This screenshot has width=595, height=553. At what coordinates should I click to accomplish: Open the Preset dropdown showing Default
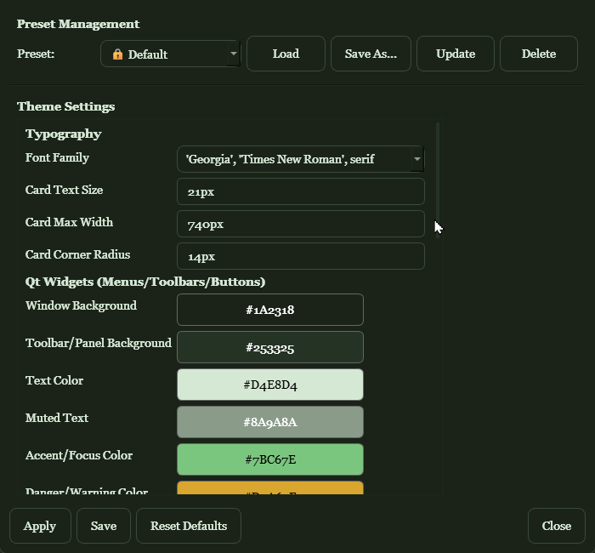pos(170,54)
